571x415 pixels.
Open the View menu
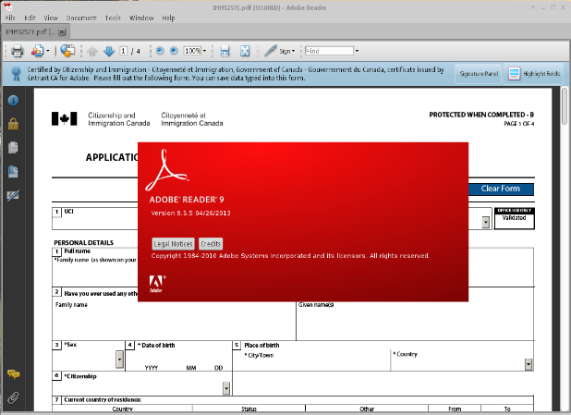(51, 18)
